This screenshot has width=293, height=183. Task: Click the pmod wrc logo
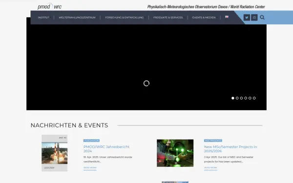[x=49, y=6]
